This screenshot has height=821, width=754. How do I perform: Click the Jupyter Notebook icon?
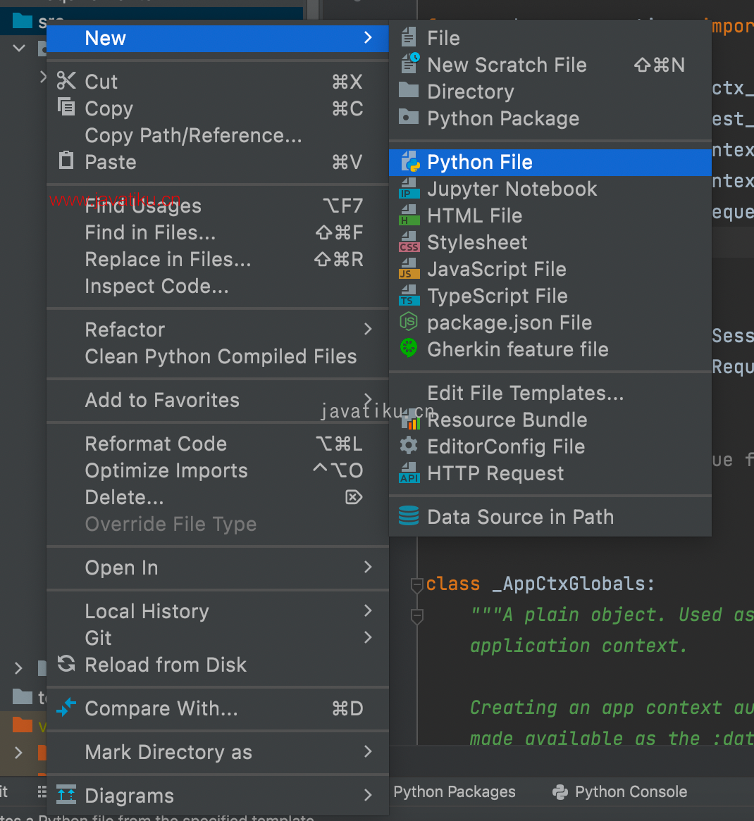pyautogui.click(x=409, y=189)
